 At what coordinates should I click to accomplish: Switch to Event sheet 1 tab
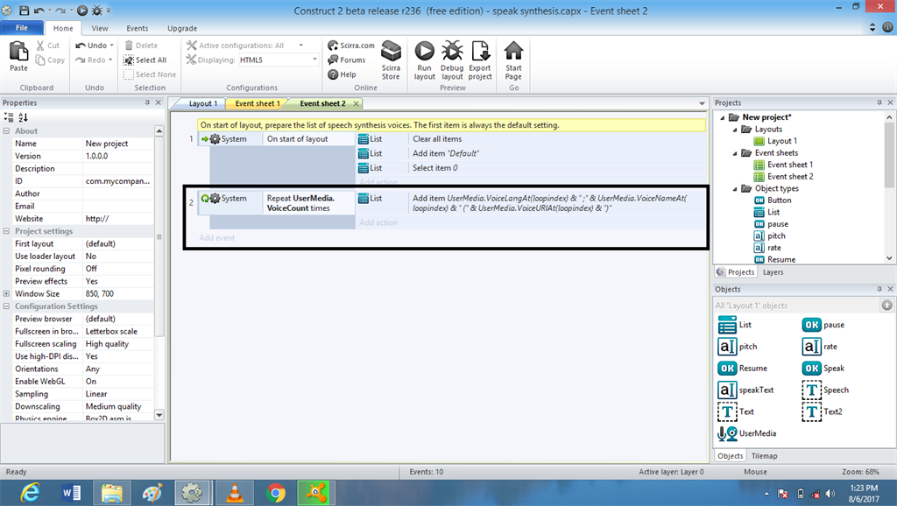click(257, 103)
